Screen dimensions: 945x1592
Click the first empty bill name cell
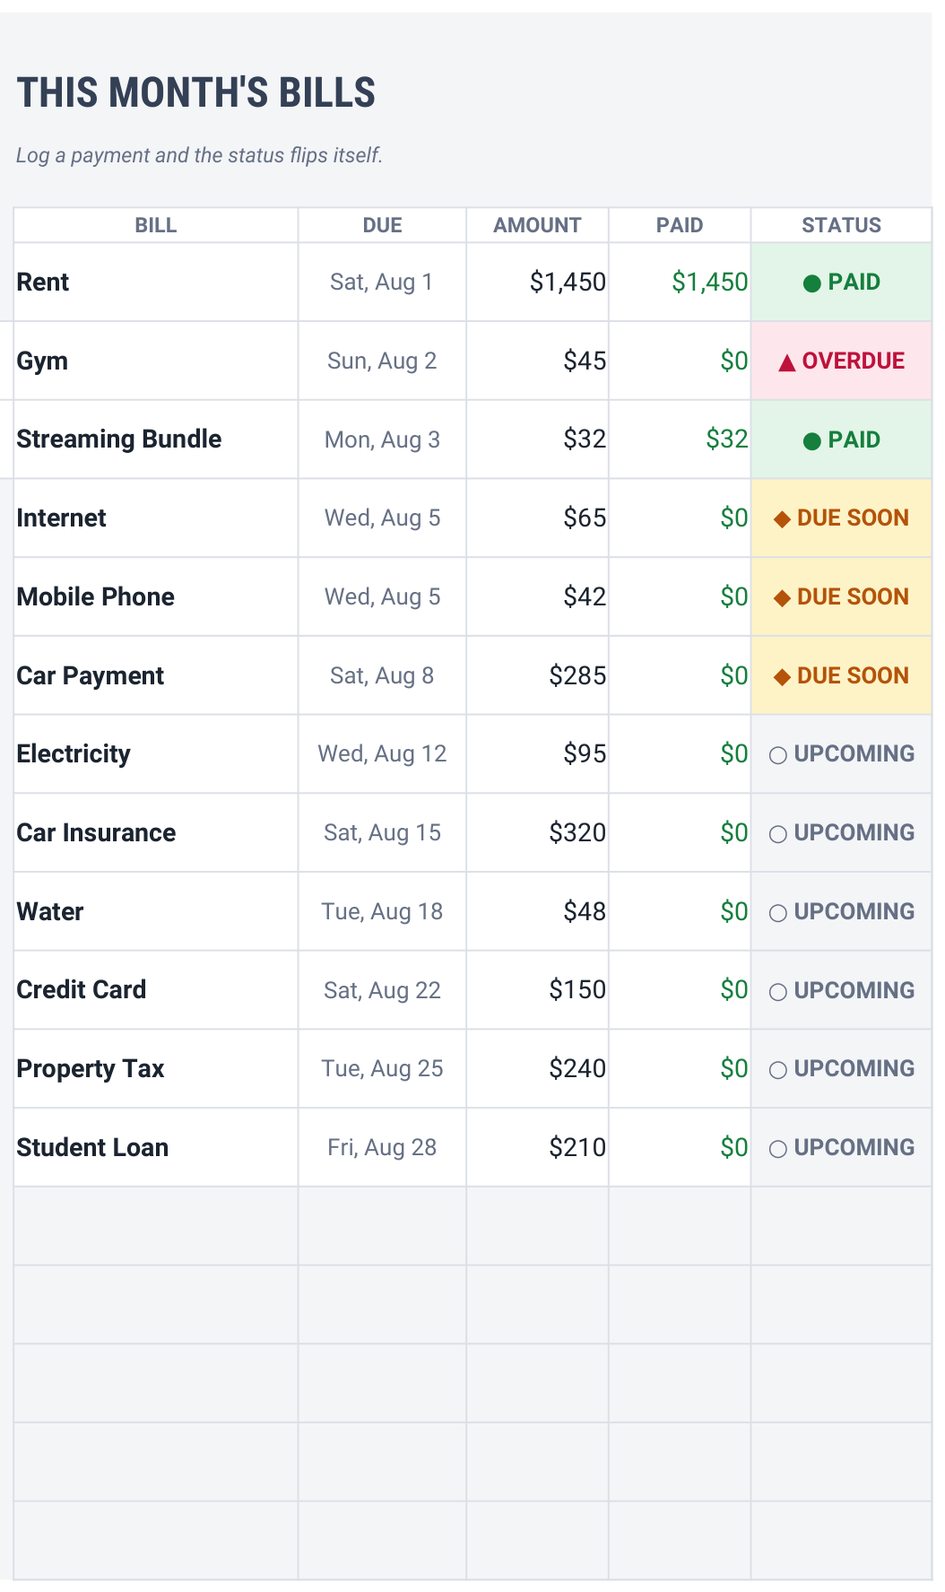coord(156,1226)
